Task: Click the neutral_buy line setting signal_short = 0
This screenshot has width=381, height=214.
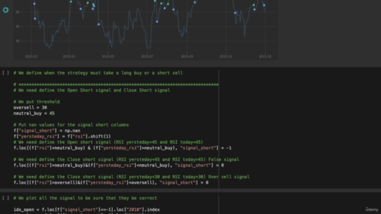Action: tap(118, 165)
